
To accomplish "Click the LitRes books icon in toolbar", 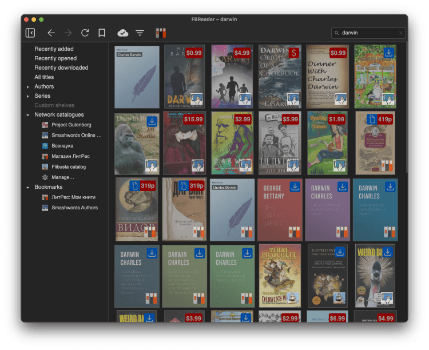I will [x=161, y=33].
